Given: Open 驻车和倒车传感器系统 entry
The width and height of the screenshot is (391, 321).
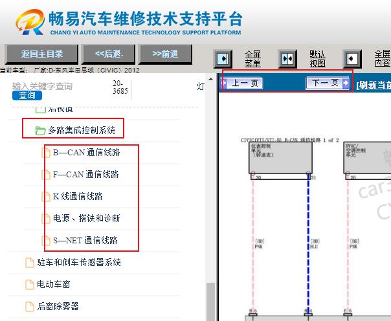Looking at the screenshot, I should tap(79, 262).
